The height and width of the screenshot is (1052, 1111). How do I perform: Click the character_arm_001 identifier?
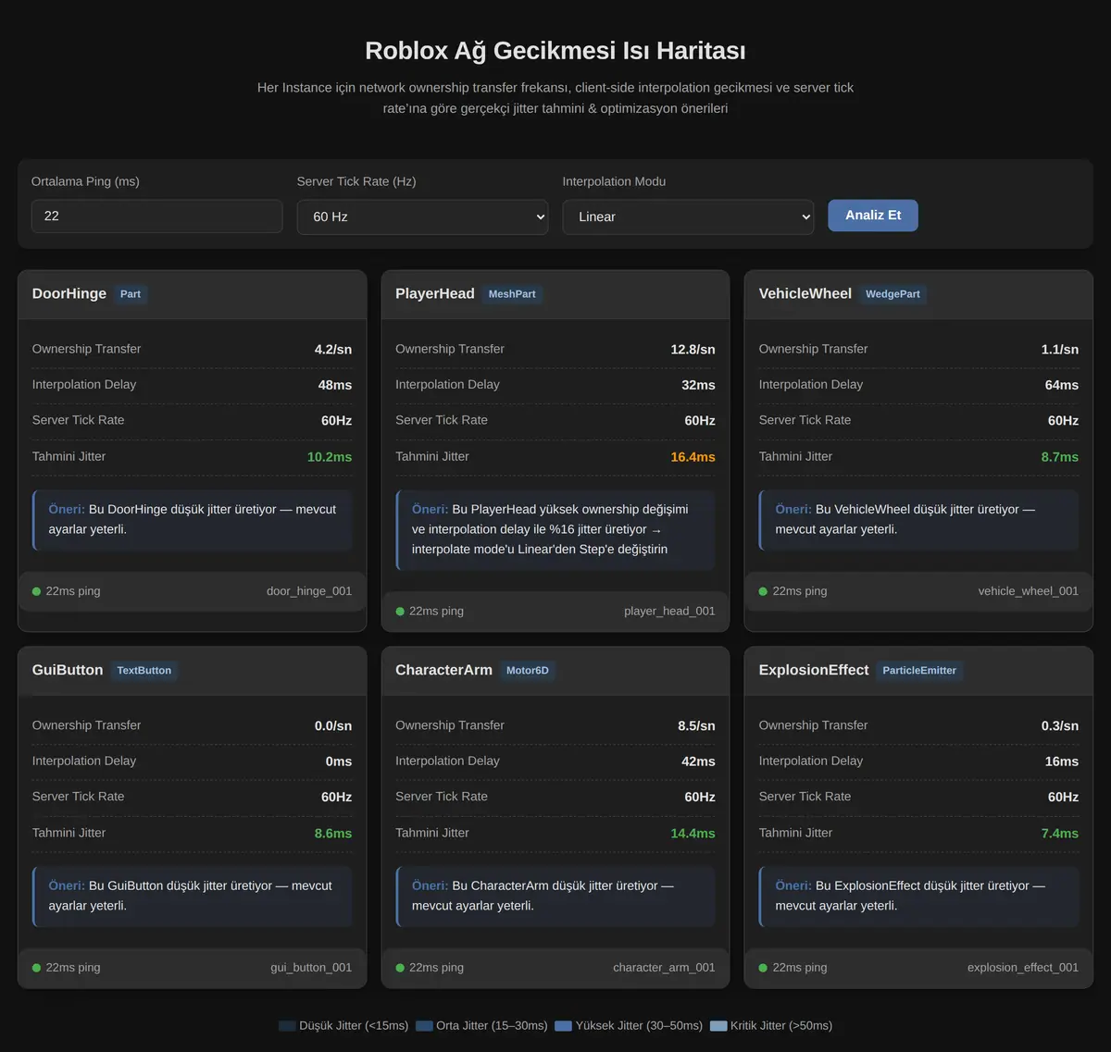664,968
